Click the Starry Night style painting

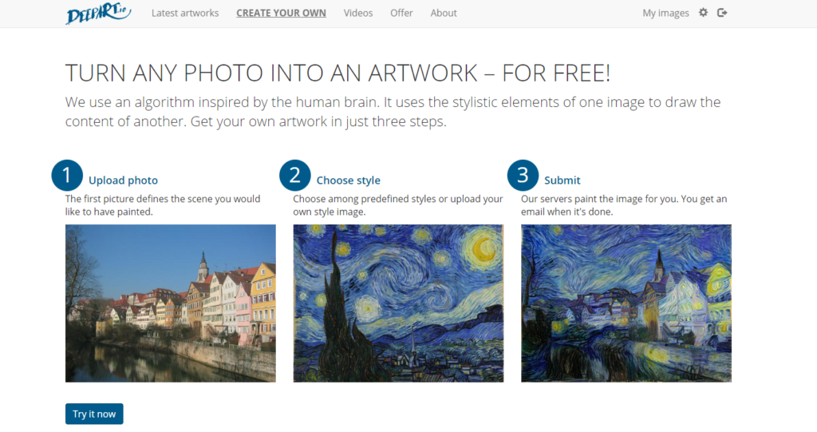(x=398, y=303)
